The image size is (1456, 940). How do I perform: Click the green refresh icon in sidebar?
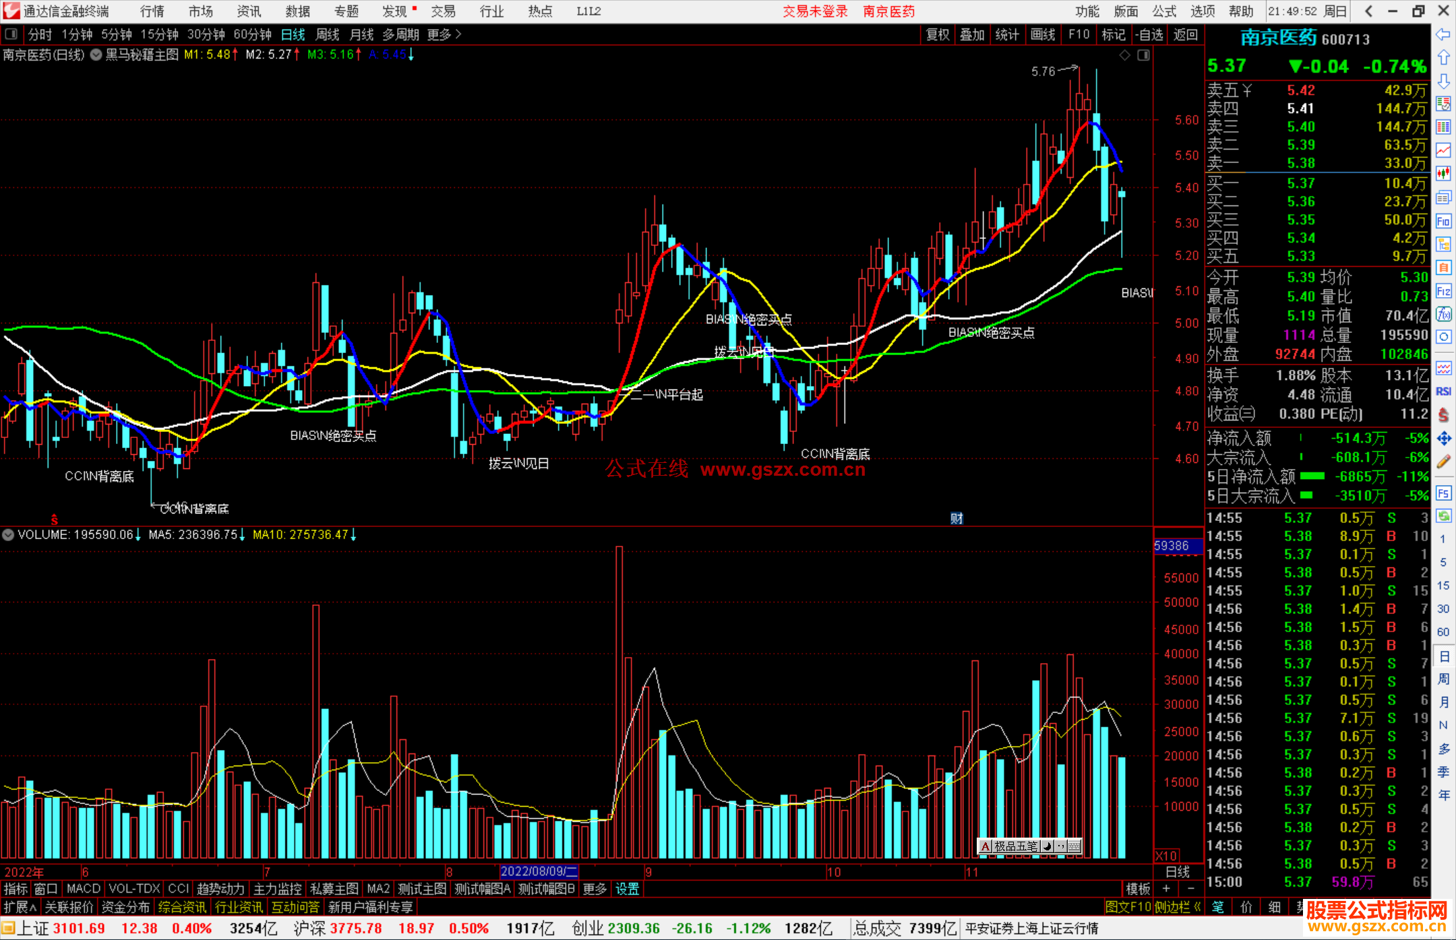click(x=1443, y=516)
